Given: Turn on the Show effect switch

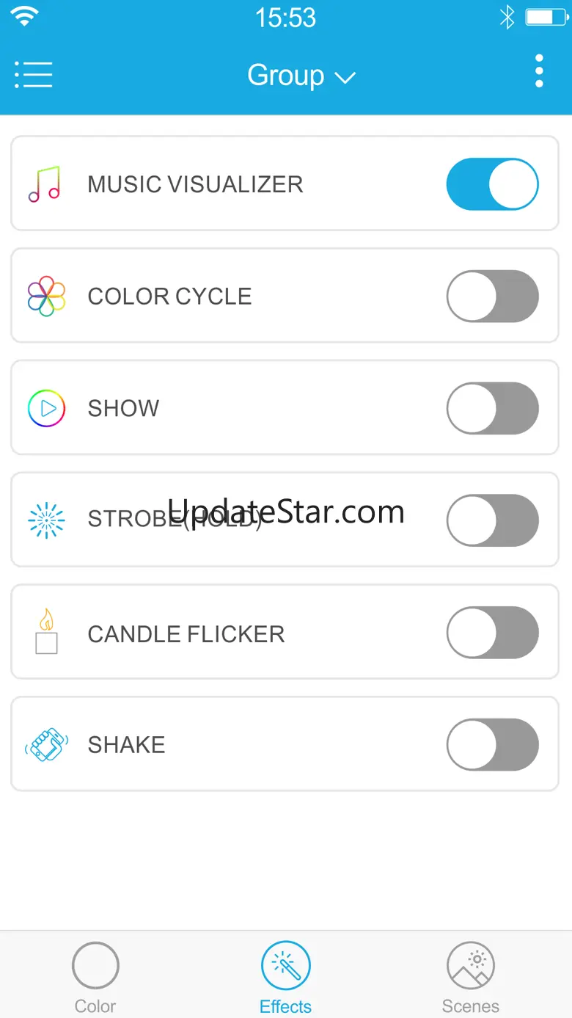Looking at the screenshot, I should point(492,408).
